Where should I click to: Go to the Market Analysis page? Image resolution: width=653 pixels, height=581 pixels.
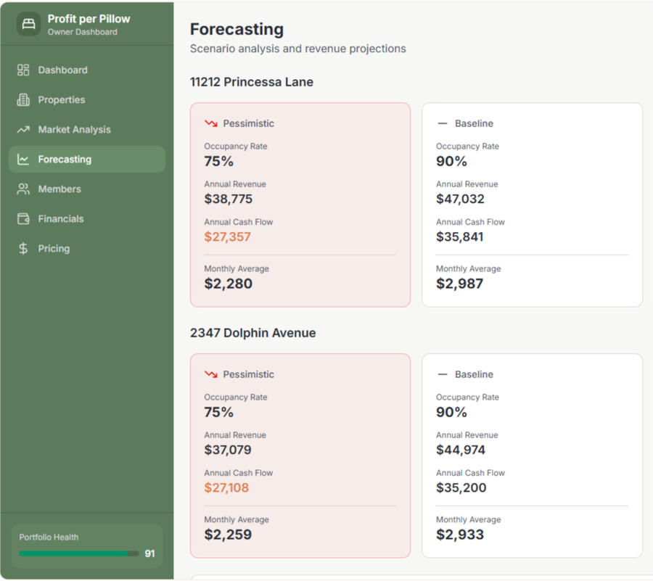tap(74, 130)
